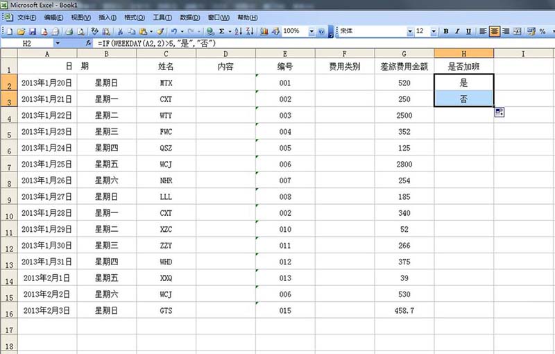Toggle Align Right
Image resolution: width=555 pixels, height=354 pixels.
coord(506,31)
